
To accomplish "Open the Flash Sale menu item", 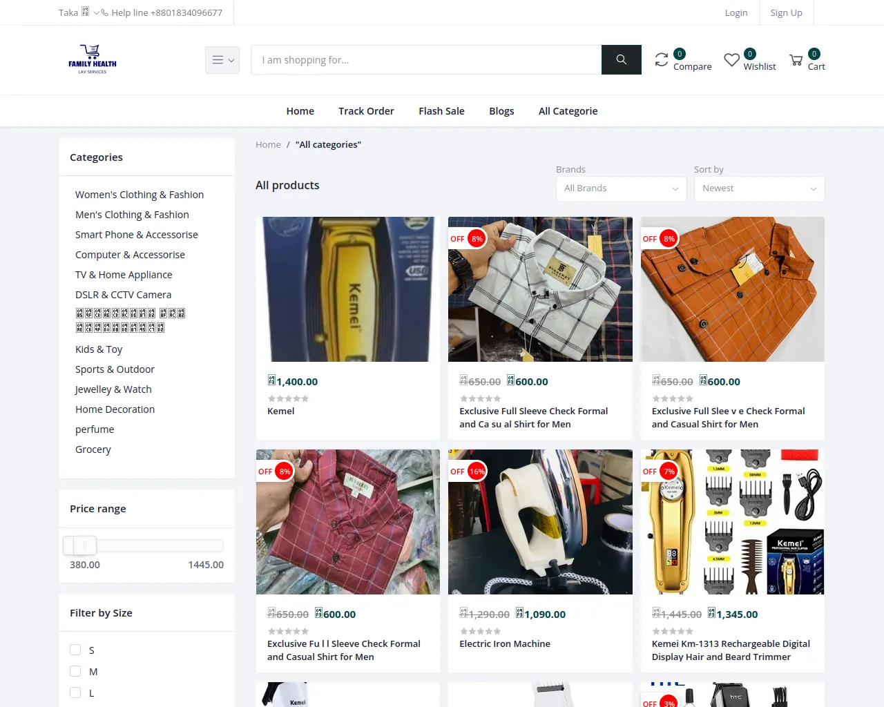I will 441,111.
